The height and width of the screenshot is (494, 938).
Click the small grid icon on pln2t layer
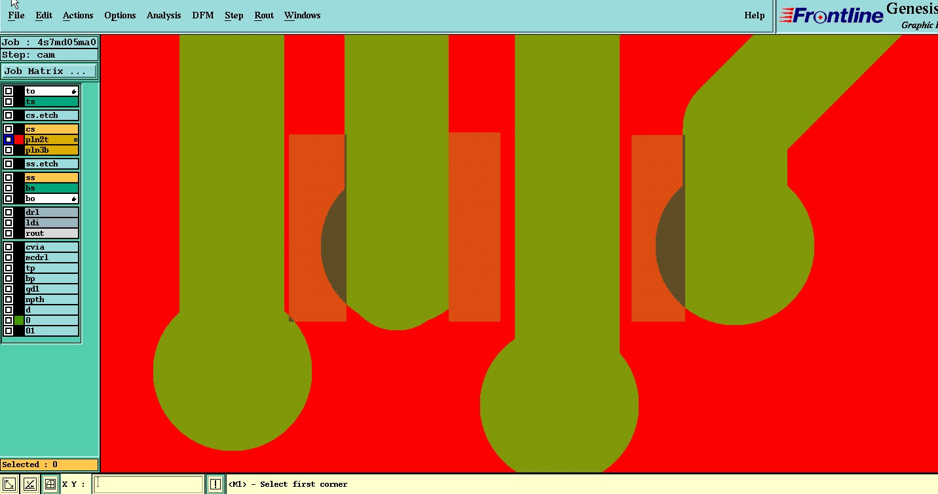click(x=75, y=140)
